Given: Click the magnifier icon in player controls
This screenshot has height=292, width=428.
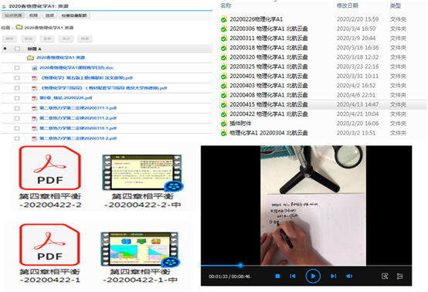Looking at the screenshot, I should [x=385, y=277].
